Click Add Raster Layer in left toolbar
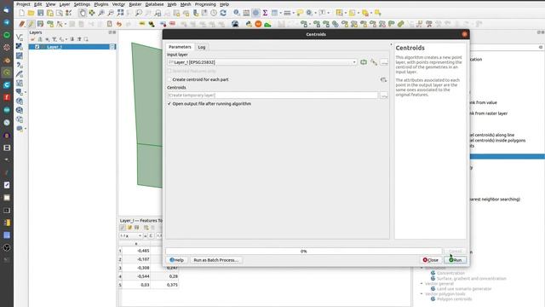The height and width of the screenshot is (307, 545). [20, 46]
